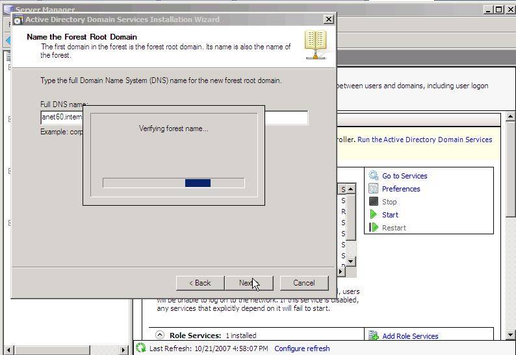Click the Stop service icon

click(374, 201)
